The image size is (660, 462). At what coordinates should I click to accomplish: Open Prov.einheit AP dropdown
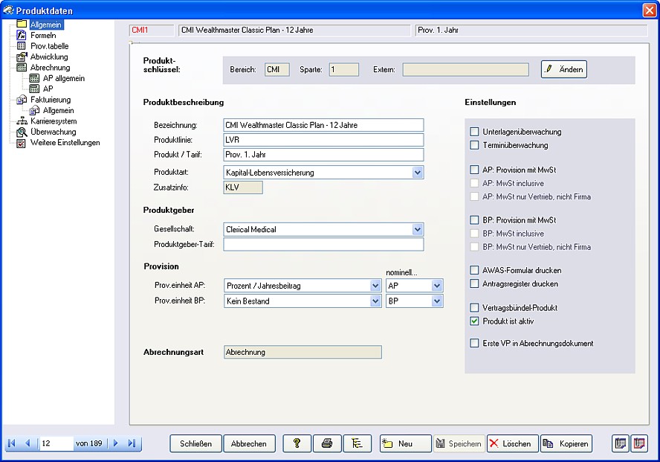click(x=375, y=286)
